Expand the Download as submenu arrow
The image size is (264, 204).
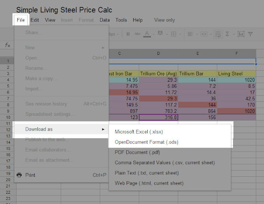[x=103, y=129]
